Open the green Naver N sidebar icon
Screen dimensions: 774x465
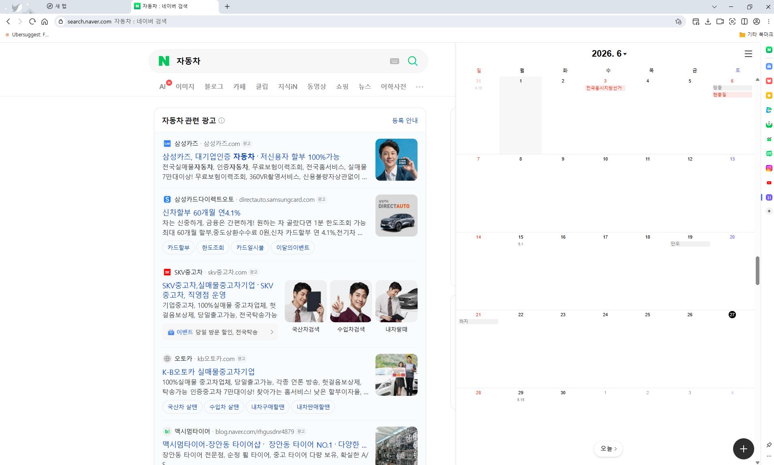coord(769,50)
